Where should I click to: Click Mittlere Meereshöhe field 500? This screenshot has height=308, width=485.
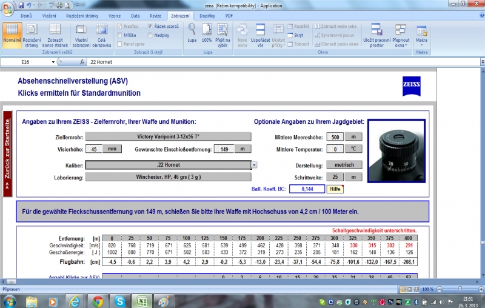pyautogui.click(x=335, y=137)
